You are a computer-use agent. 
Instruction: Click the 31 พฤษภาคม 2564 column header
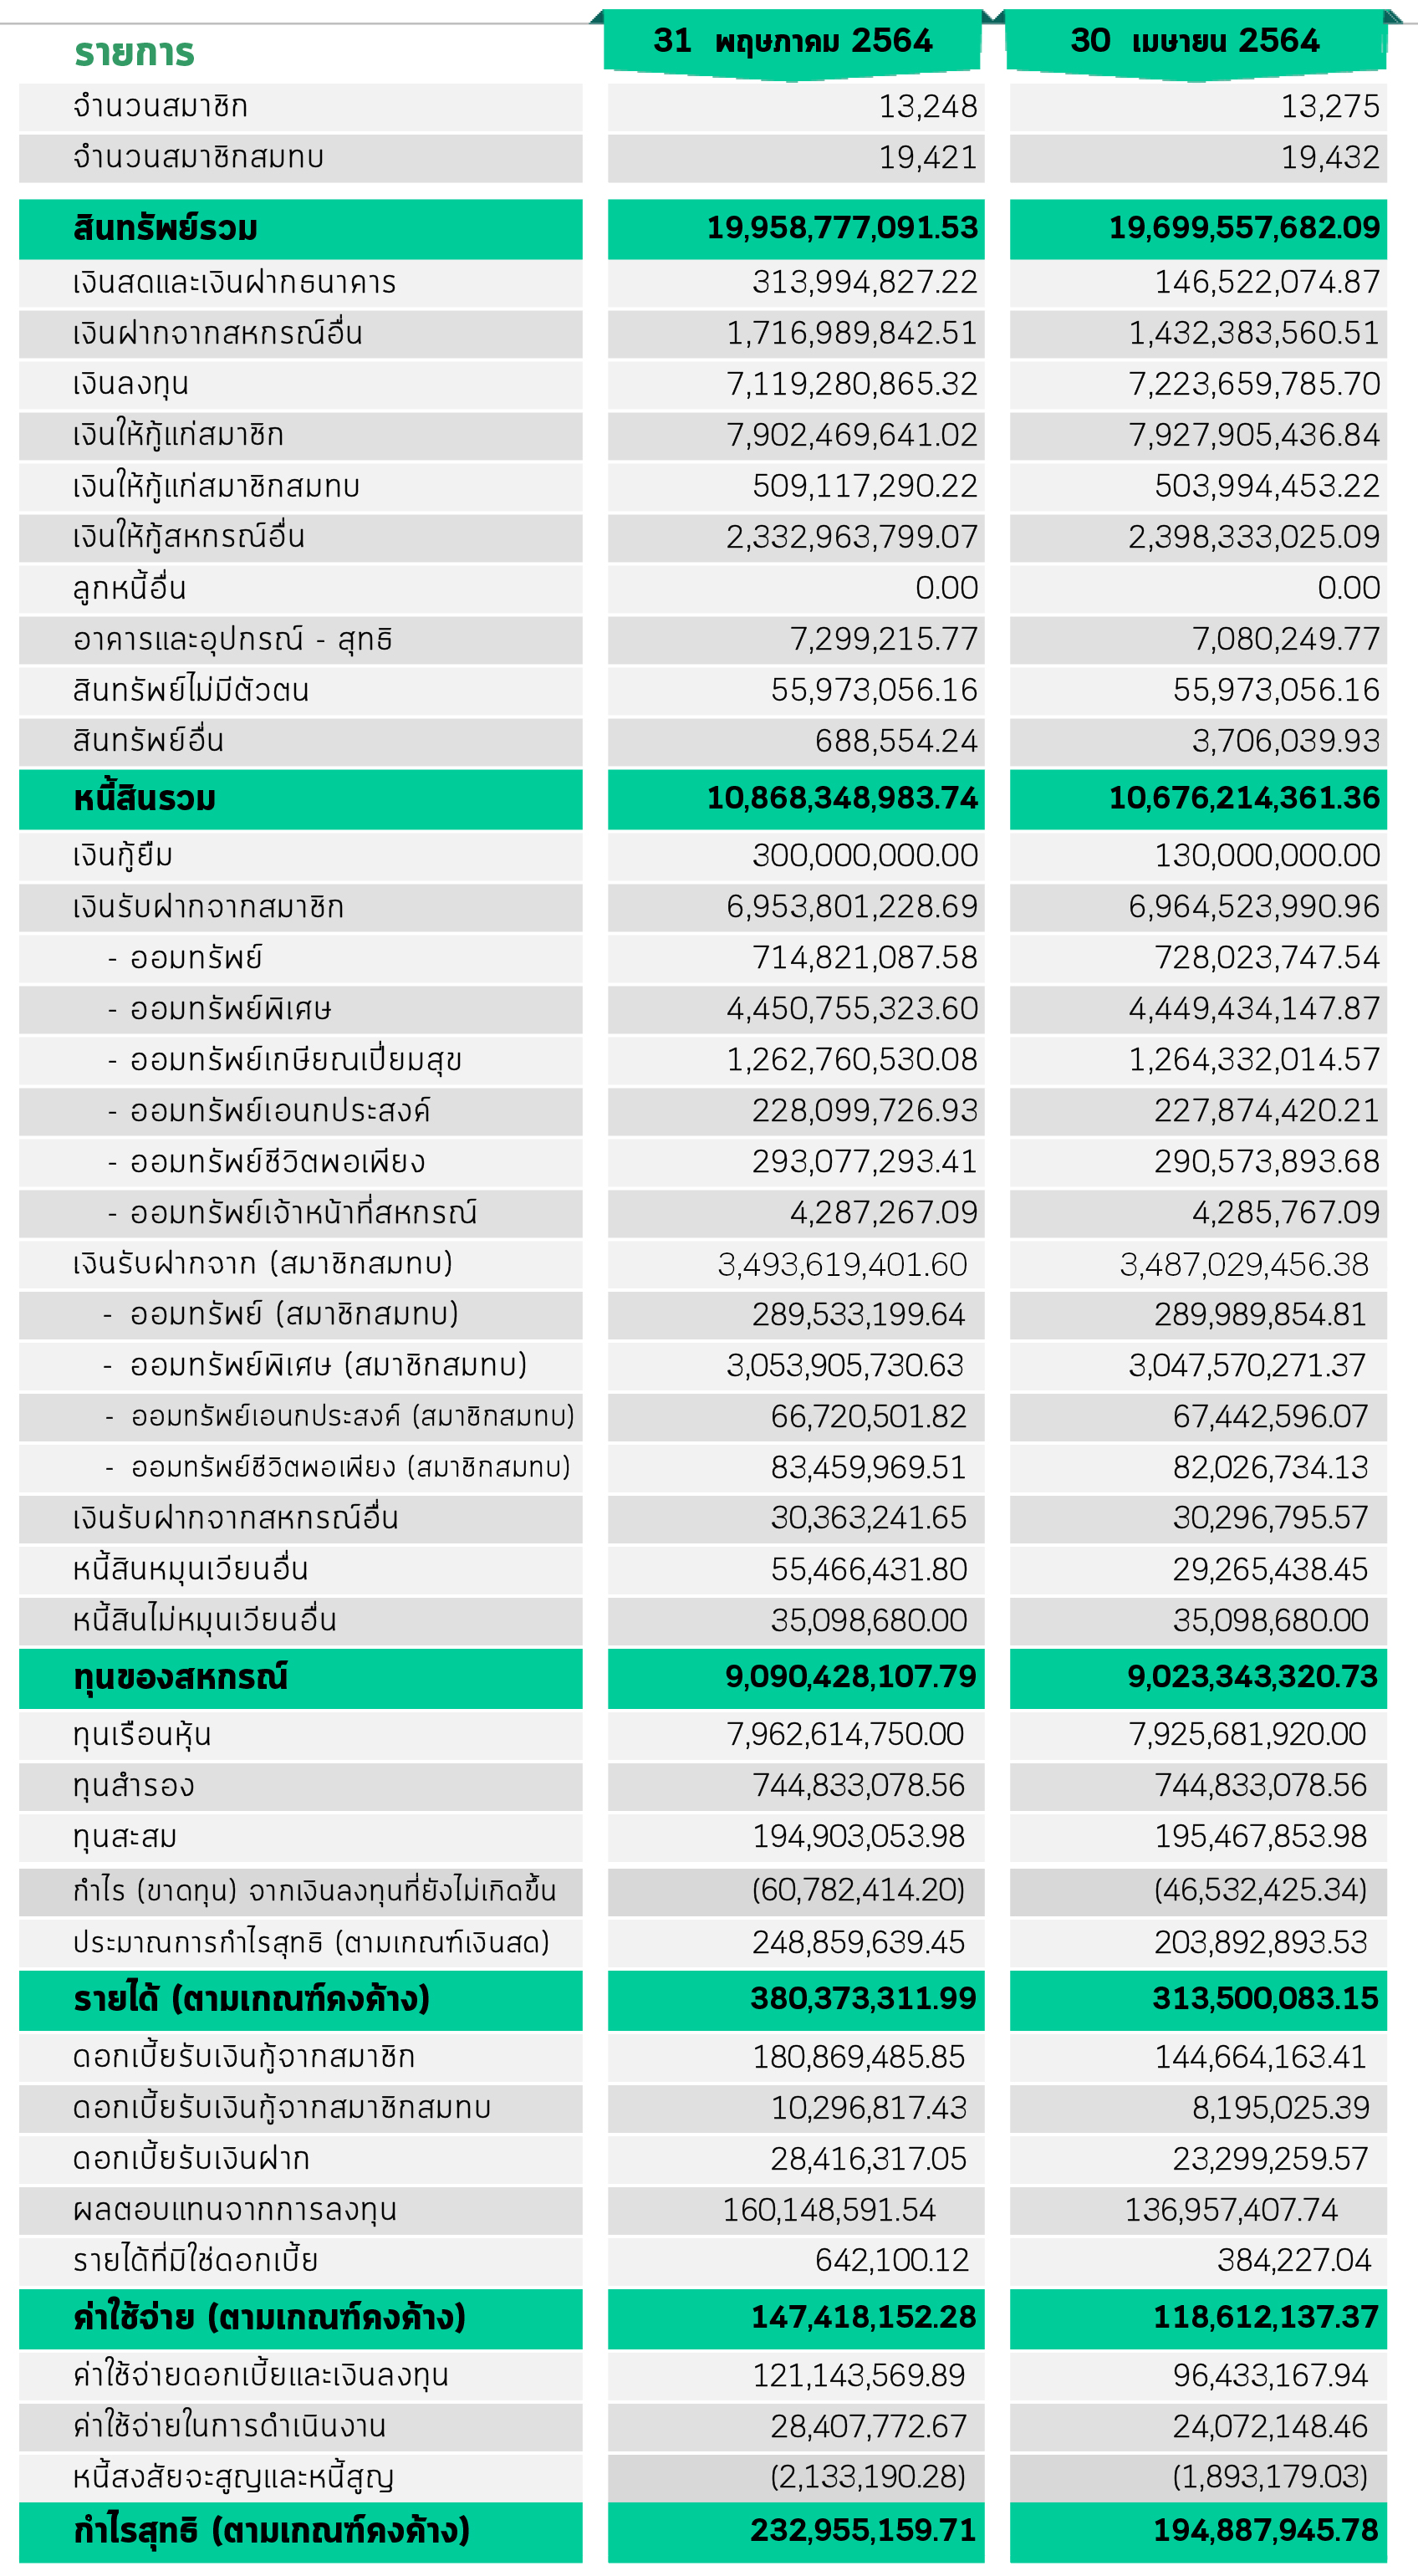pos(793,41)
